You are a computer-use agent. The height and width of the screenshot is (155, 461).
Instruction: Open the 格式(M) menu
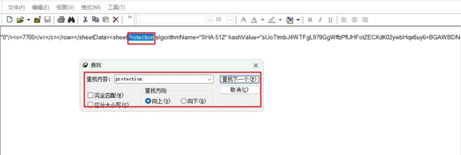coord(91,7)
